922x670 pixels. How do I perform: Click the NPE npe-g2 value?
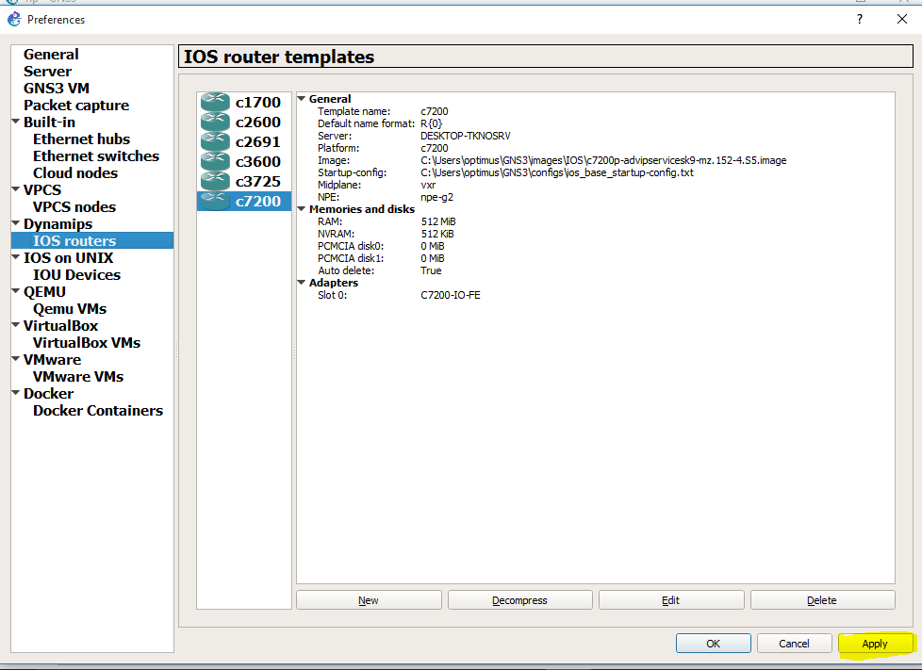pos(436,198)
